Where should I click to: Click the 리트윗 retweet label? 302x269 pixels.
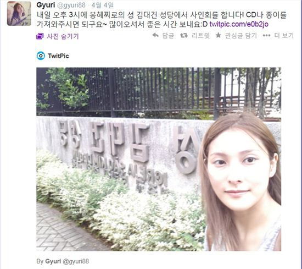click(200, 36)
